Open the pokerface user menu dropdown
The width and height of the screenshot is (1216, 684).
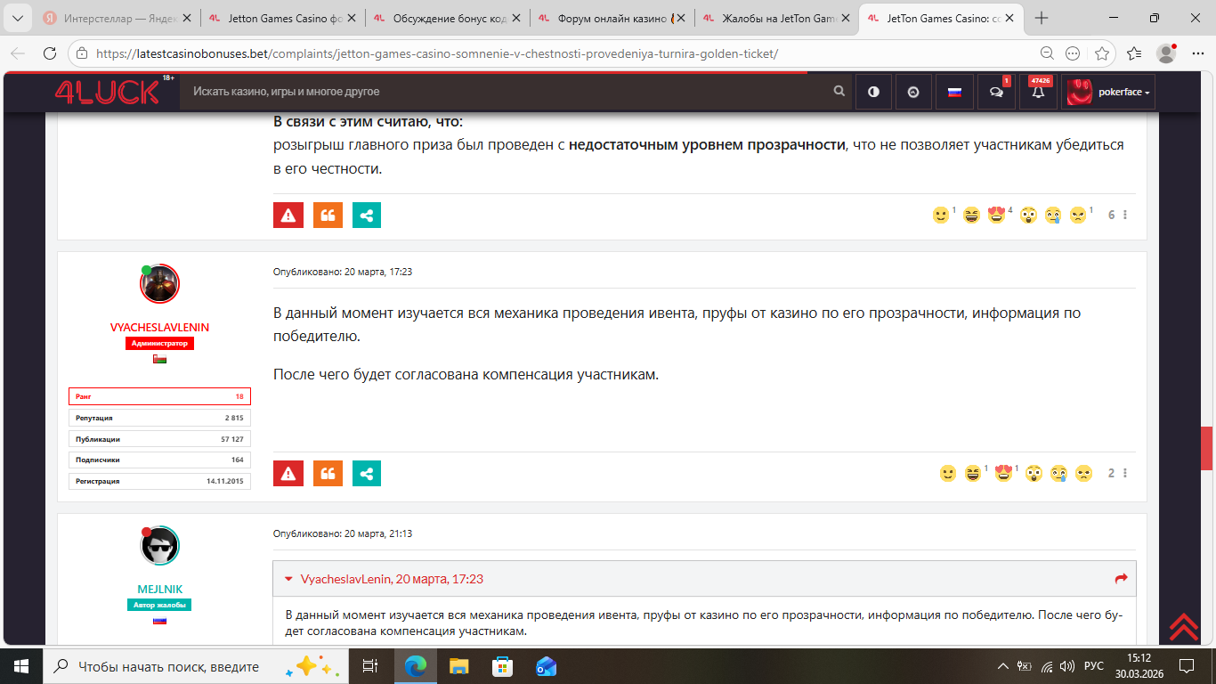(1107, 92)
